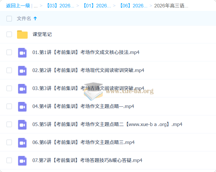Viewport: 216px width, 172px height.
Task: Select checkbox for 07.第7讲 考场答题技巧&暖心答疑
Action: 9,160
